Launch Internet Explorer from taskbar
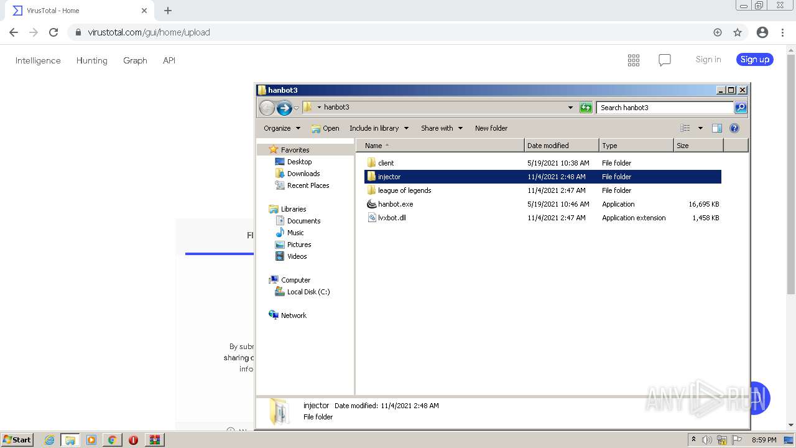Viewport: 796px width, 448px height. 49,440
